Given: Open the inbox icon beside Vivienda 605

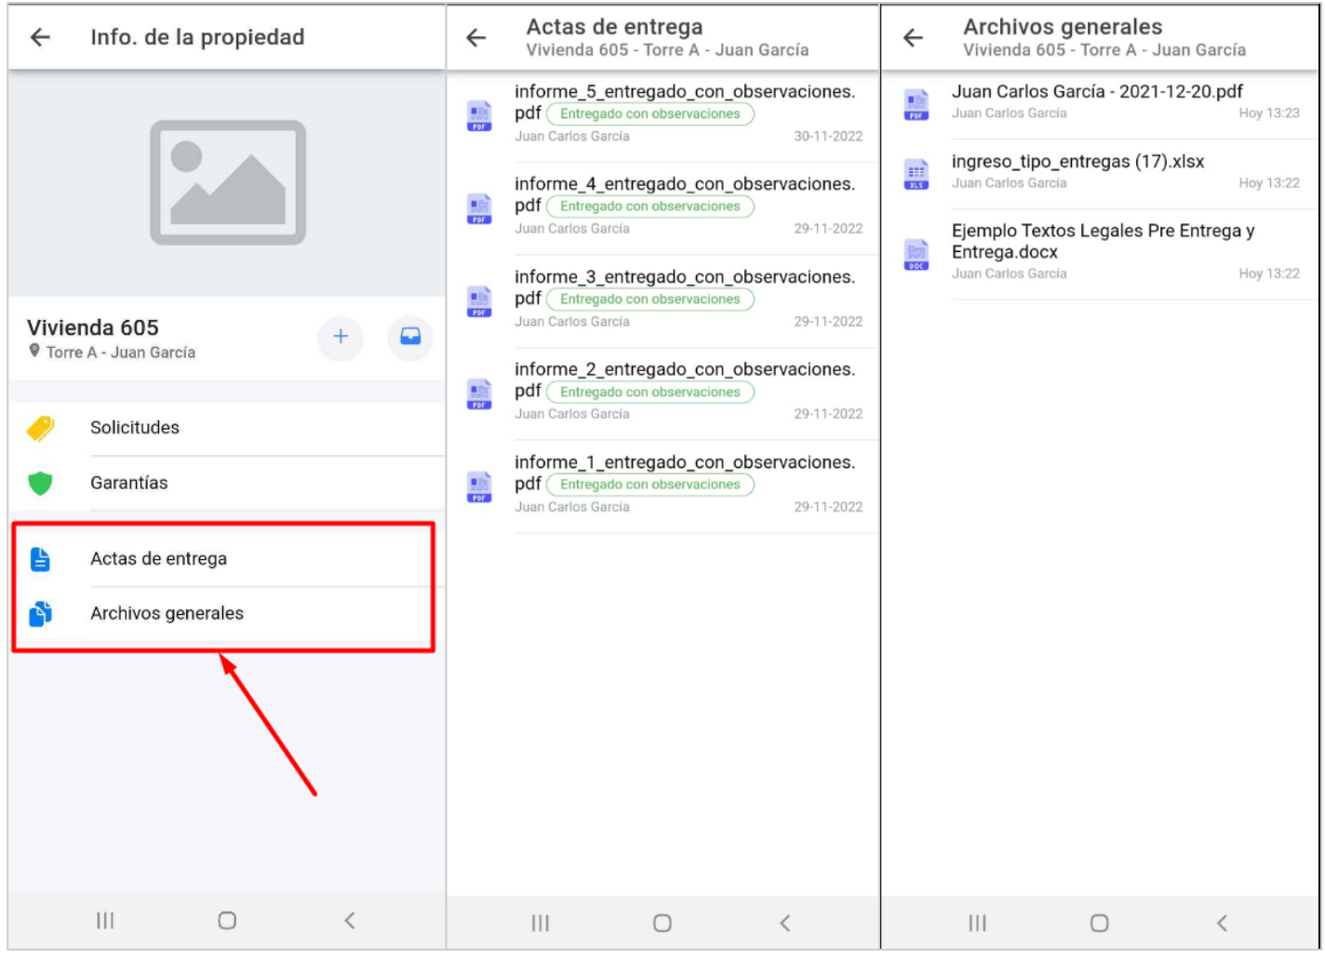Looking at the screenshot, I should pyautogui.click(x=410, y=337).
